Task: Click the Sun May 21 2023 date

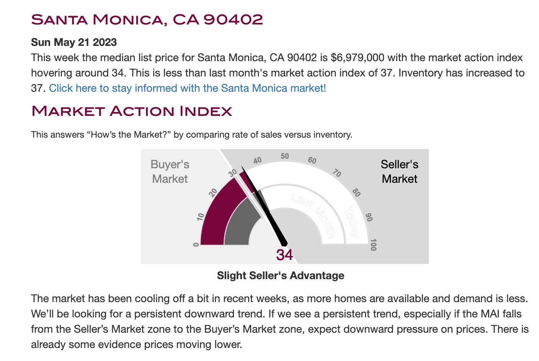Action: (x=74, y=42)
